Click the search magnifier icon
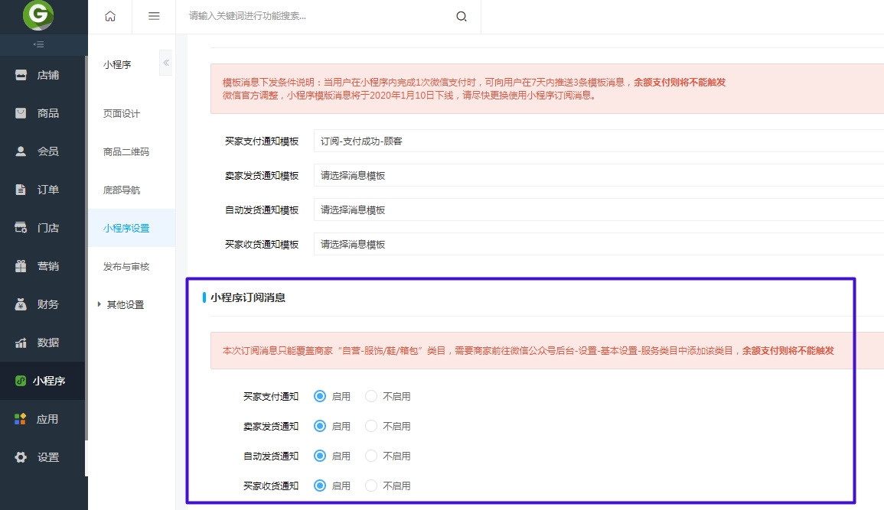 click(x=462, y=16)
